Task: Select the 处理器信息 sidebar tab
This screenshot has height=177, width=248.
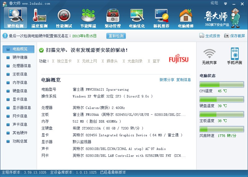Action: coord(18,66)
